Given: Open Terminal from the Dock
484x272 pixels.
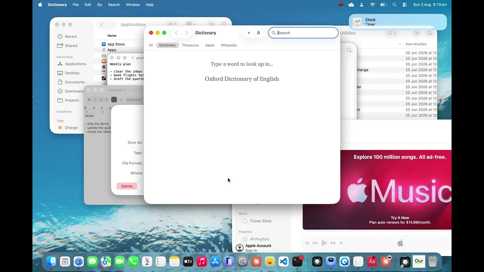Looking at the screenshot, I should click(297, 261).
